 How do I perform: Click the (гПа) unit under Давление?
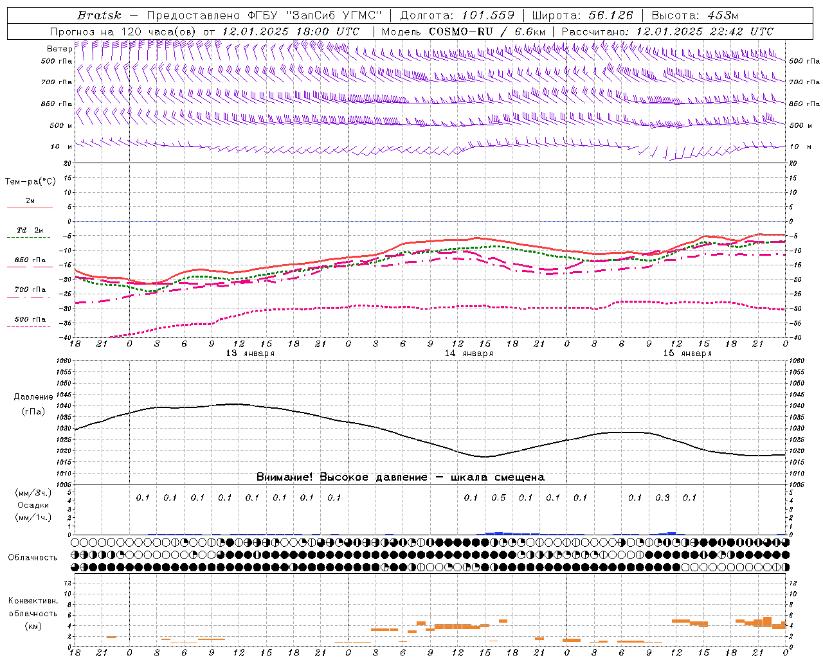click(33, 412)
